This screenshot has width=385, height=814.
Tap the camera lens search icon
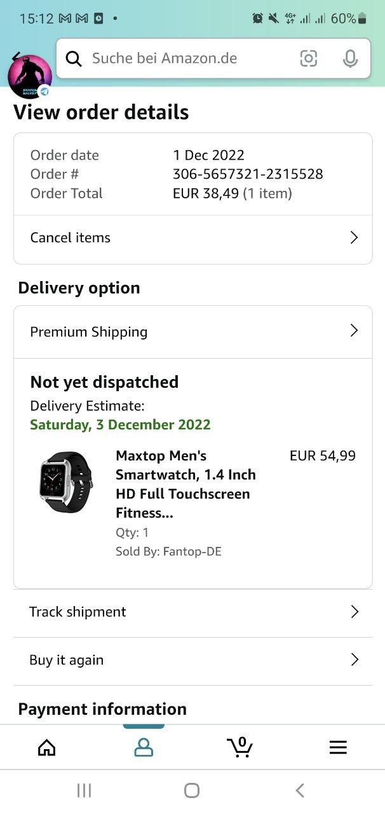(308, 59)
